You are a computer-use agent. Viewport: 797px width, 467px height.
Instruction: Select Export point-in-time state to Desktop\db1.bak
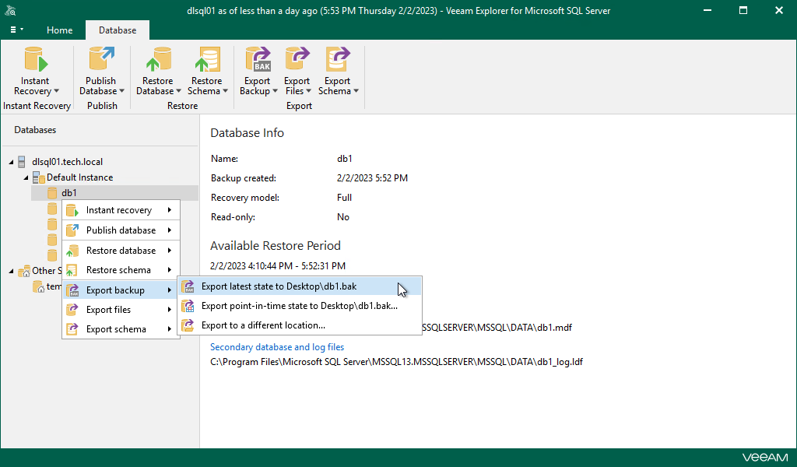(x=300, y=306)
